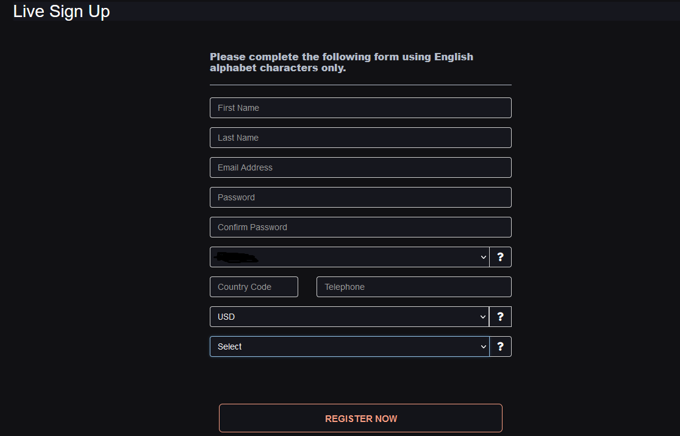Expand the USD currency dropdown

click(x=349, y=317)
